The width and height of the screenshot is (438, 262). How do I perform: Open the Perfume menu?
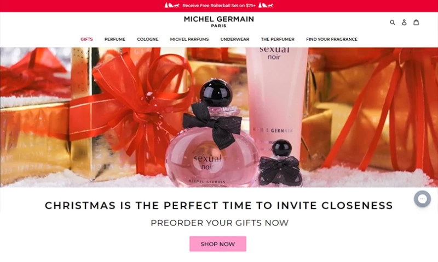point(115,39)
